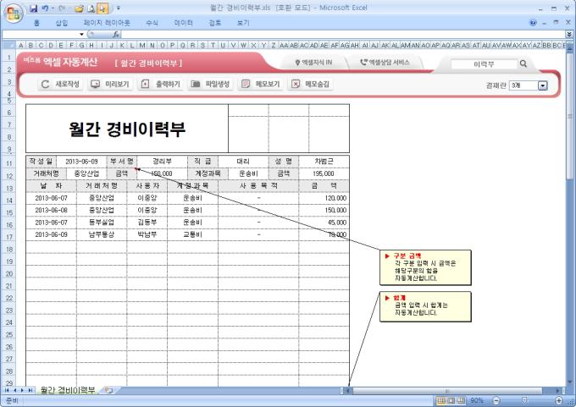576x407 pixels.
Task: Click the Redo icon
Action: [x=62, y=8]
